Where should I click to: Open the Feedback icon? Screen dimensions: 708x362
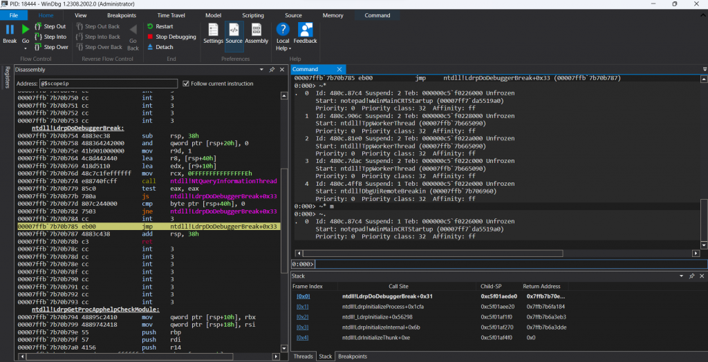pyautogui.click(x=305, y=30)
